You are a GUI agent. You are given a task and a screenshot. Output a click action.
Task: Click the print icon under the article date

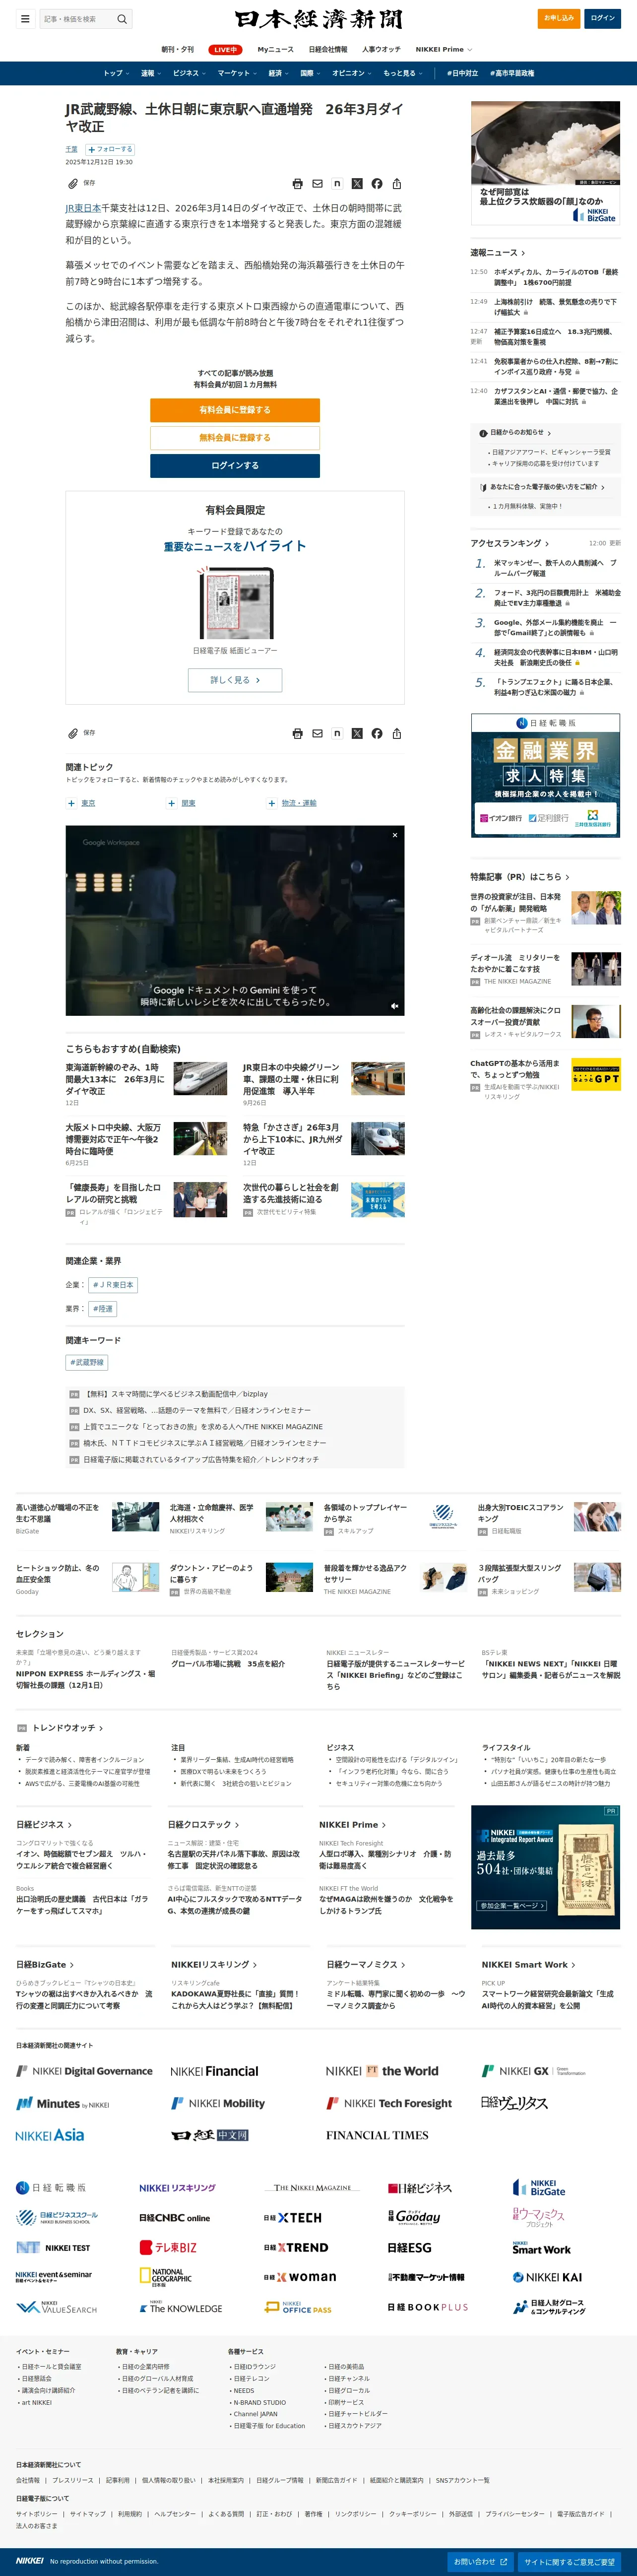(297, 184)
